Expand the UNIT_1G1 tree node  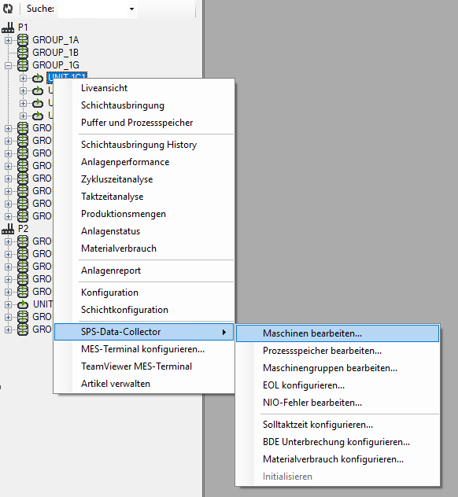pyautogui.click(x=23, y=78)
